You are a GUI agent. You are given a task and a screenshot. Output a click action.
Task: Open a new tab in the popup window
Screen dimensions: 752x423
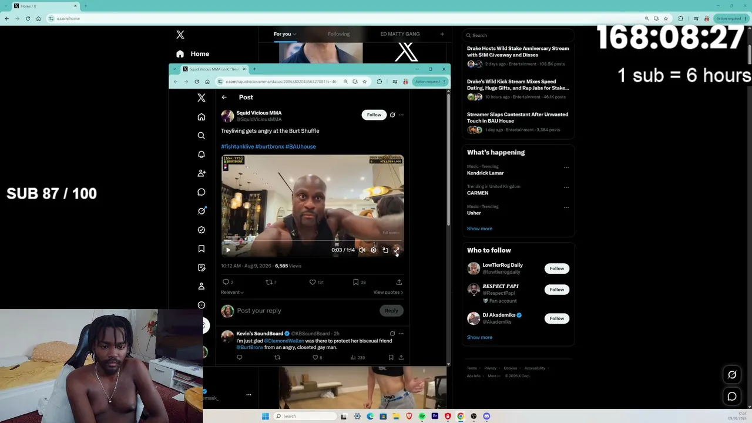point(254,69)
